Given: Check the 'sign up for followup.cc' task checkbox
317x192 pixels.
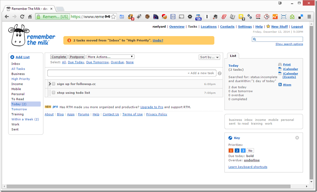Looking at the screenshot, I should pos(54,84).
